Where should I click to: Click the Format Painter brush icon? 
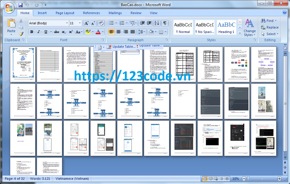(x=21, y=34)
